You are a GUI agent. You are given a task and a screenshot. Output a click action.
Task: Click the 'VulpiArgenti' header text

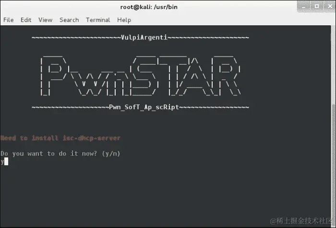point(144,37)
